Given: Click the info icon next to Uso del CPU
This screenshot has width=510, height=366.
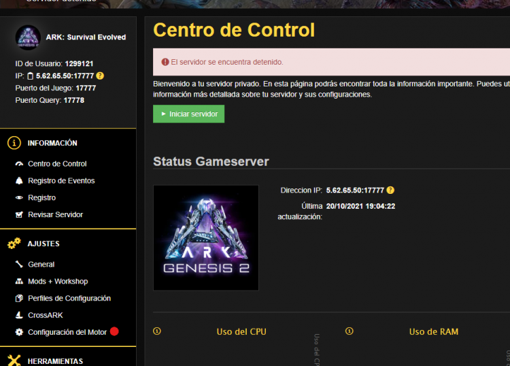Looking at the screenshot, I should coord(157,331).
